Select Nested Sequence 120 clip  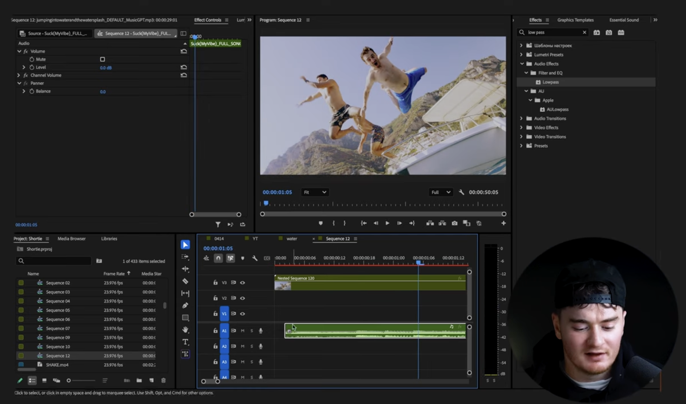(370, 282)
